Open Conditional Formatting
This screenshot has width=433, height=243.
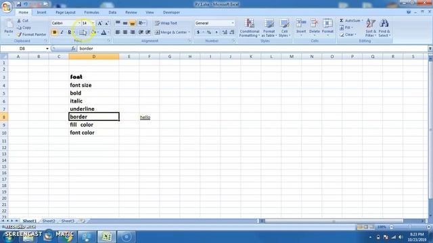point(250,28)
